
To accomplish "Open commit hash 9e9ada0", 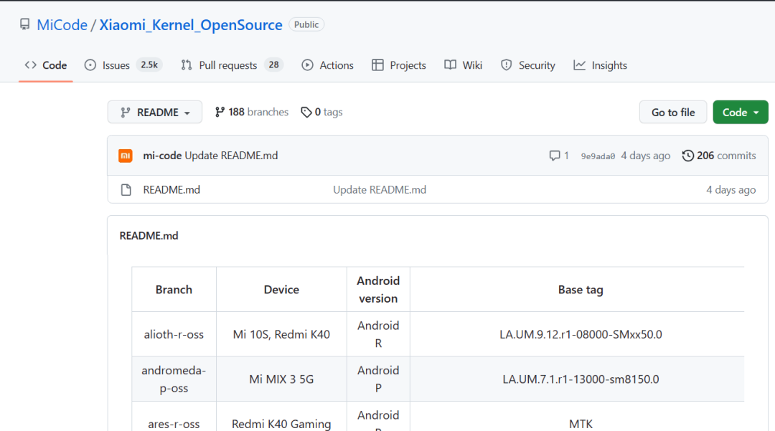I will pos(598,156).
